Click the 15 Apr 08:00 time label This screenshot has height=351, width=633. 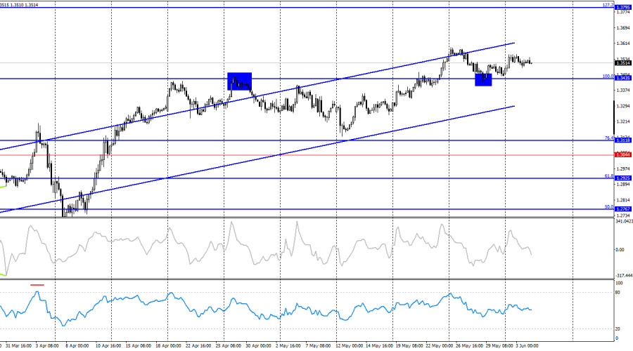(139, 346)
